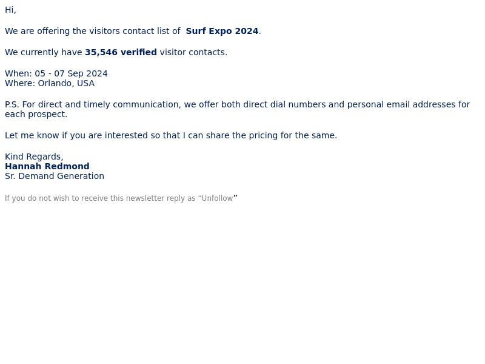The height and width of the screenshot is (364, 485).
Task: Click the 'When: 05 - 07 Sep 2024' line
Action: [x=56, y=73]
